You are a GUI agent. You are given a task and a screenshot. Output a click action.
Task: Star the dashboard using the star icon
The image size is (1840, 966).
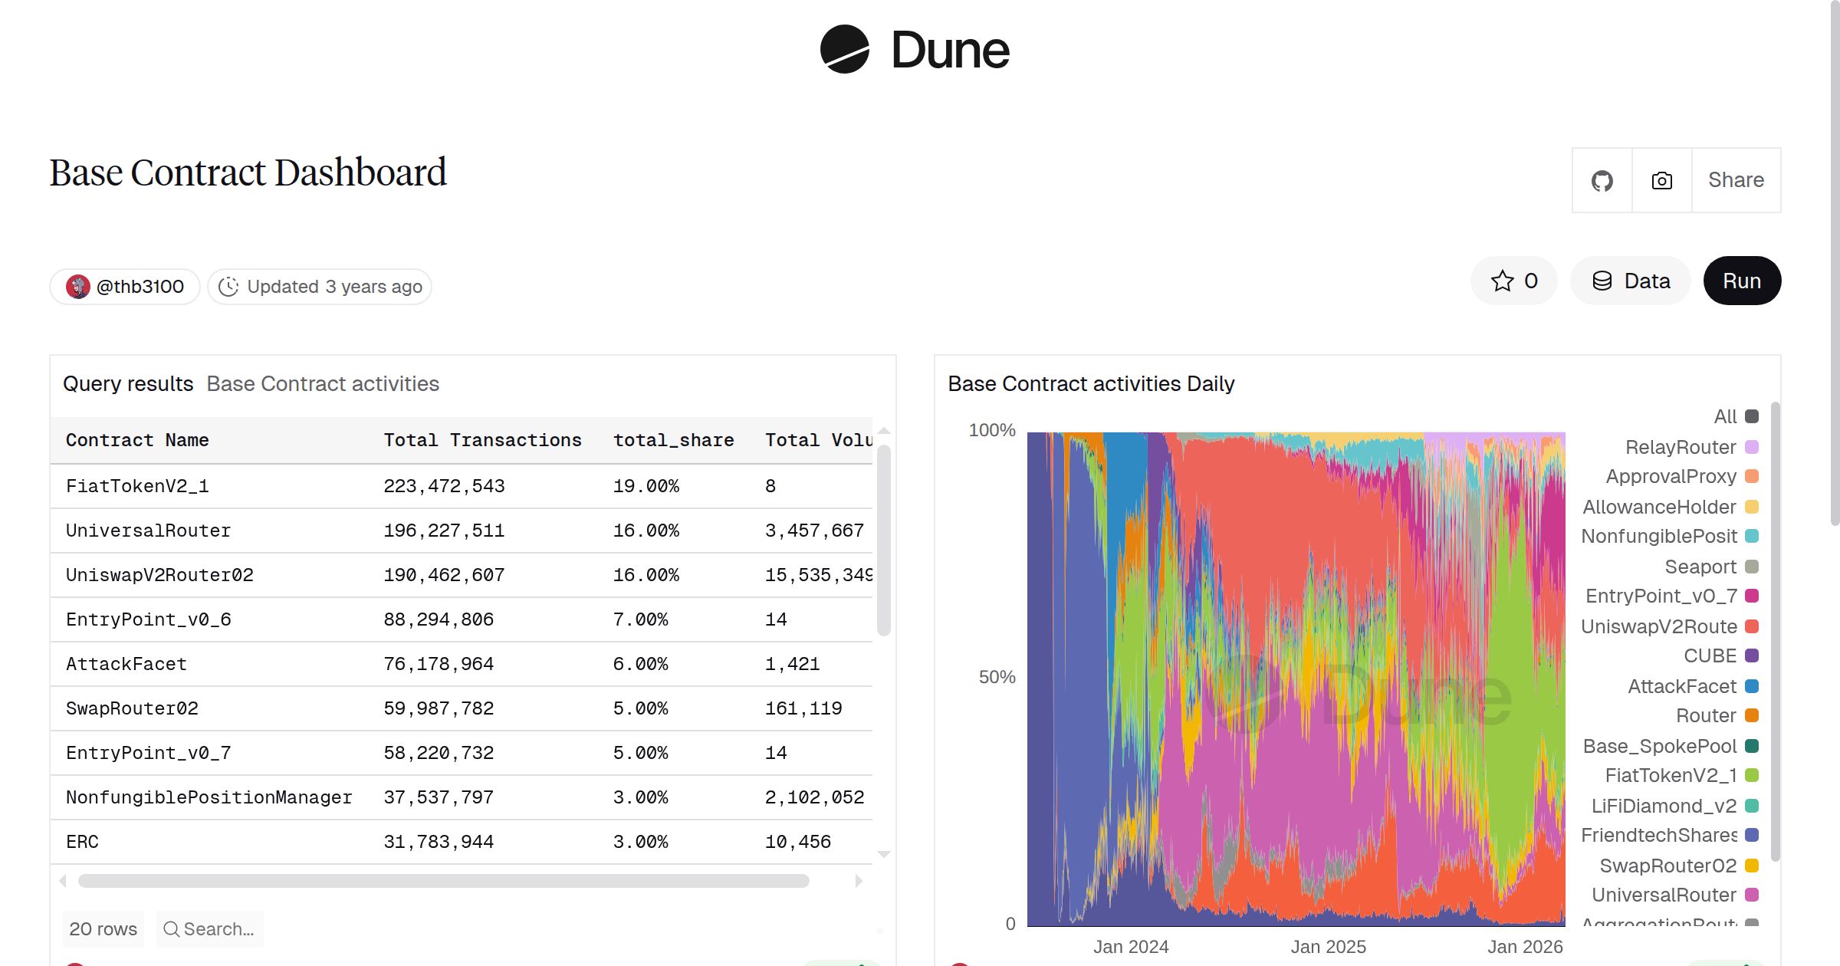1502,281
